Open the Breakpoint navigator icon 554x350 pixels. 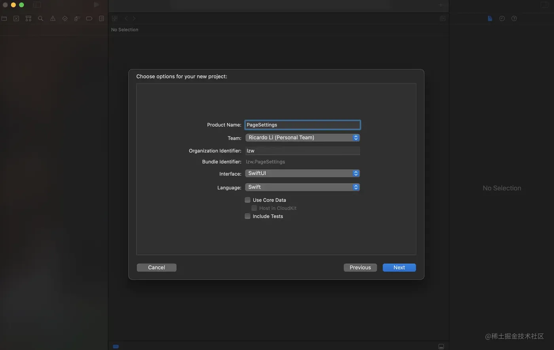[x=89, y=18]
